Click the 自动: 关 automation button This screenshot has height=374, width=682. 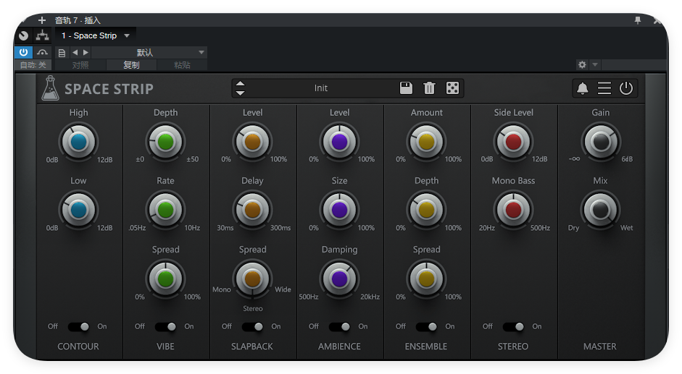coord(33,64)
